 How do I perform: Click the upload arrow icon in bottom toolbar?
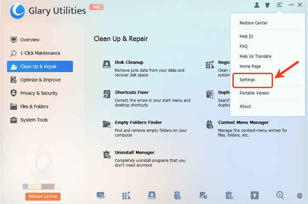click(x=255, y=195)
